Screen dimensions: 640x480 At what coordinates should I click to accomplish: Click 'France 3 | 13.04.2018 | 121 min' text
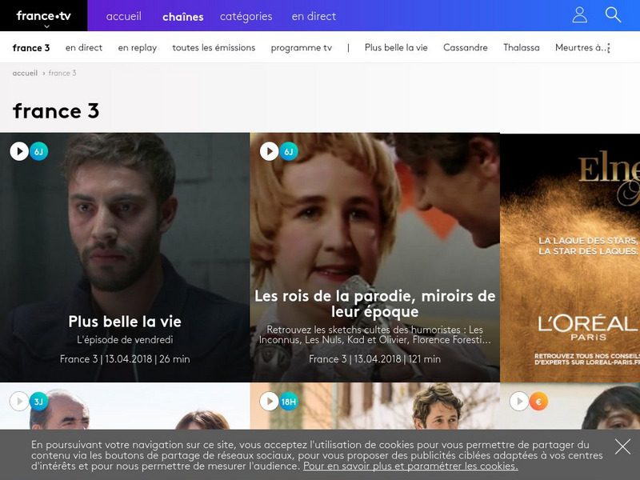coord(374,359)
